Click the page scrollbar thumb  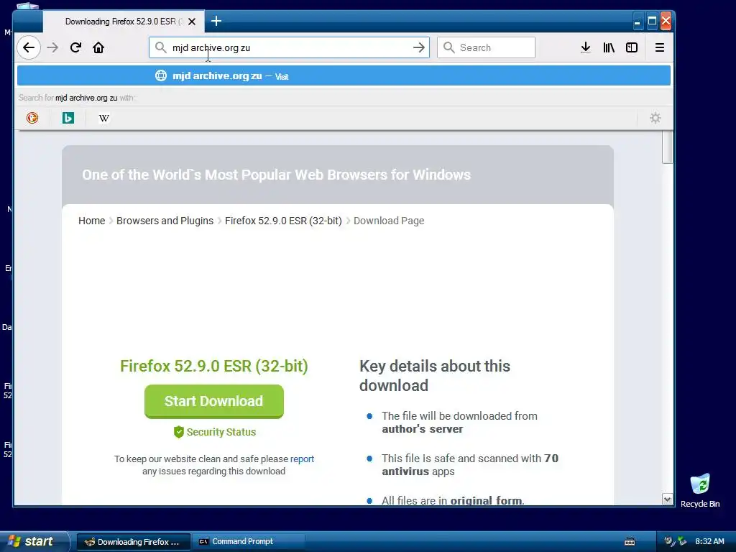coord(667,147)
